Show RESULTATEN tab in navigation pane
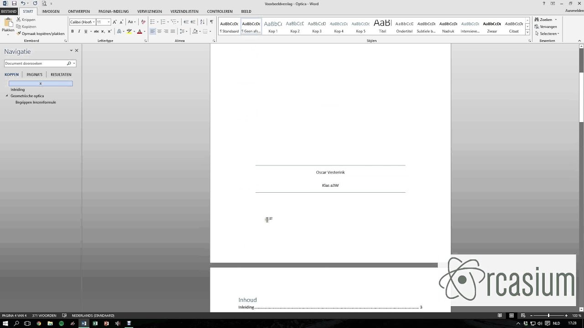Screen dimensions: 584x328 pyautogui.click(x=61, y=74)
